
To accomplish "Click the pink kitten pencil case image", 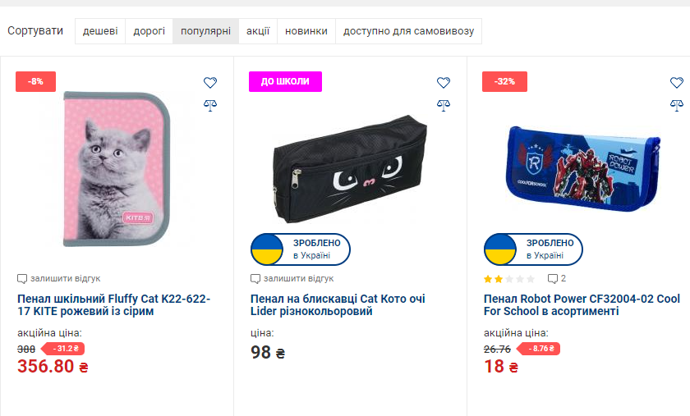I will click(108, 169).
